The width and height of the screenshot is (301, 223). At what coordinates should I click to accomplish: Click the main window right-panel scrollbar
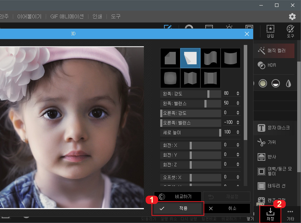pos(299,117)
